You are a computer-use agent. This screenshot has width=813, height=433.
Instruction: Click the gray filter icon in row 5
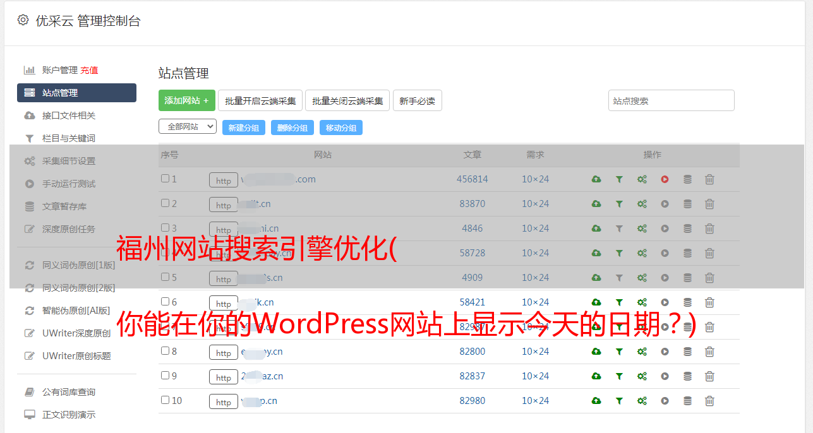click(619, 278)
